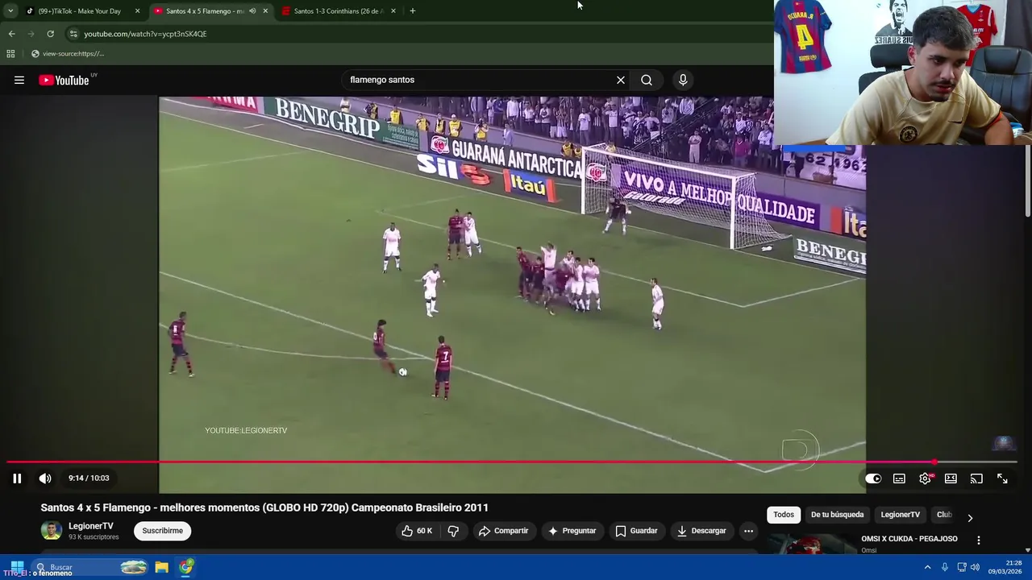1032x580 pixels.
Task: Open OMSI X CUKDA - PEGAJOSO video
Action: click(x=909, y=539)
